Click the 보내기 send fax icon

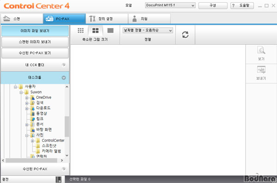(x=261, y=70)
